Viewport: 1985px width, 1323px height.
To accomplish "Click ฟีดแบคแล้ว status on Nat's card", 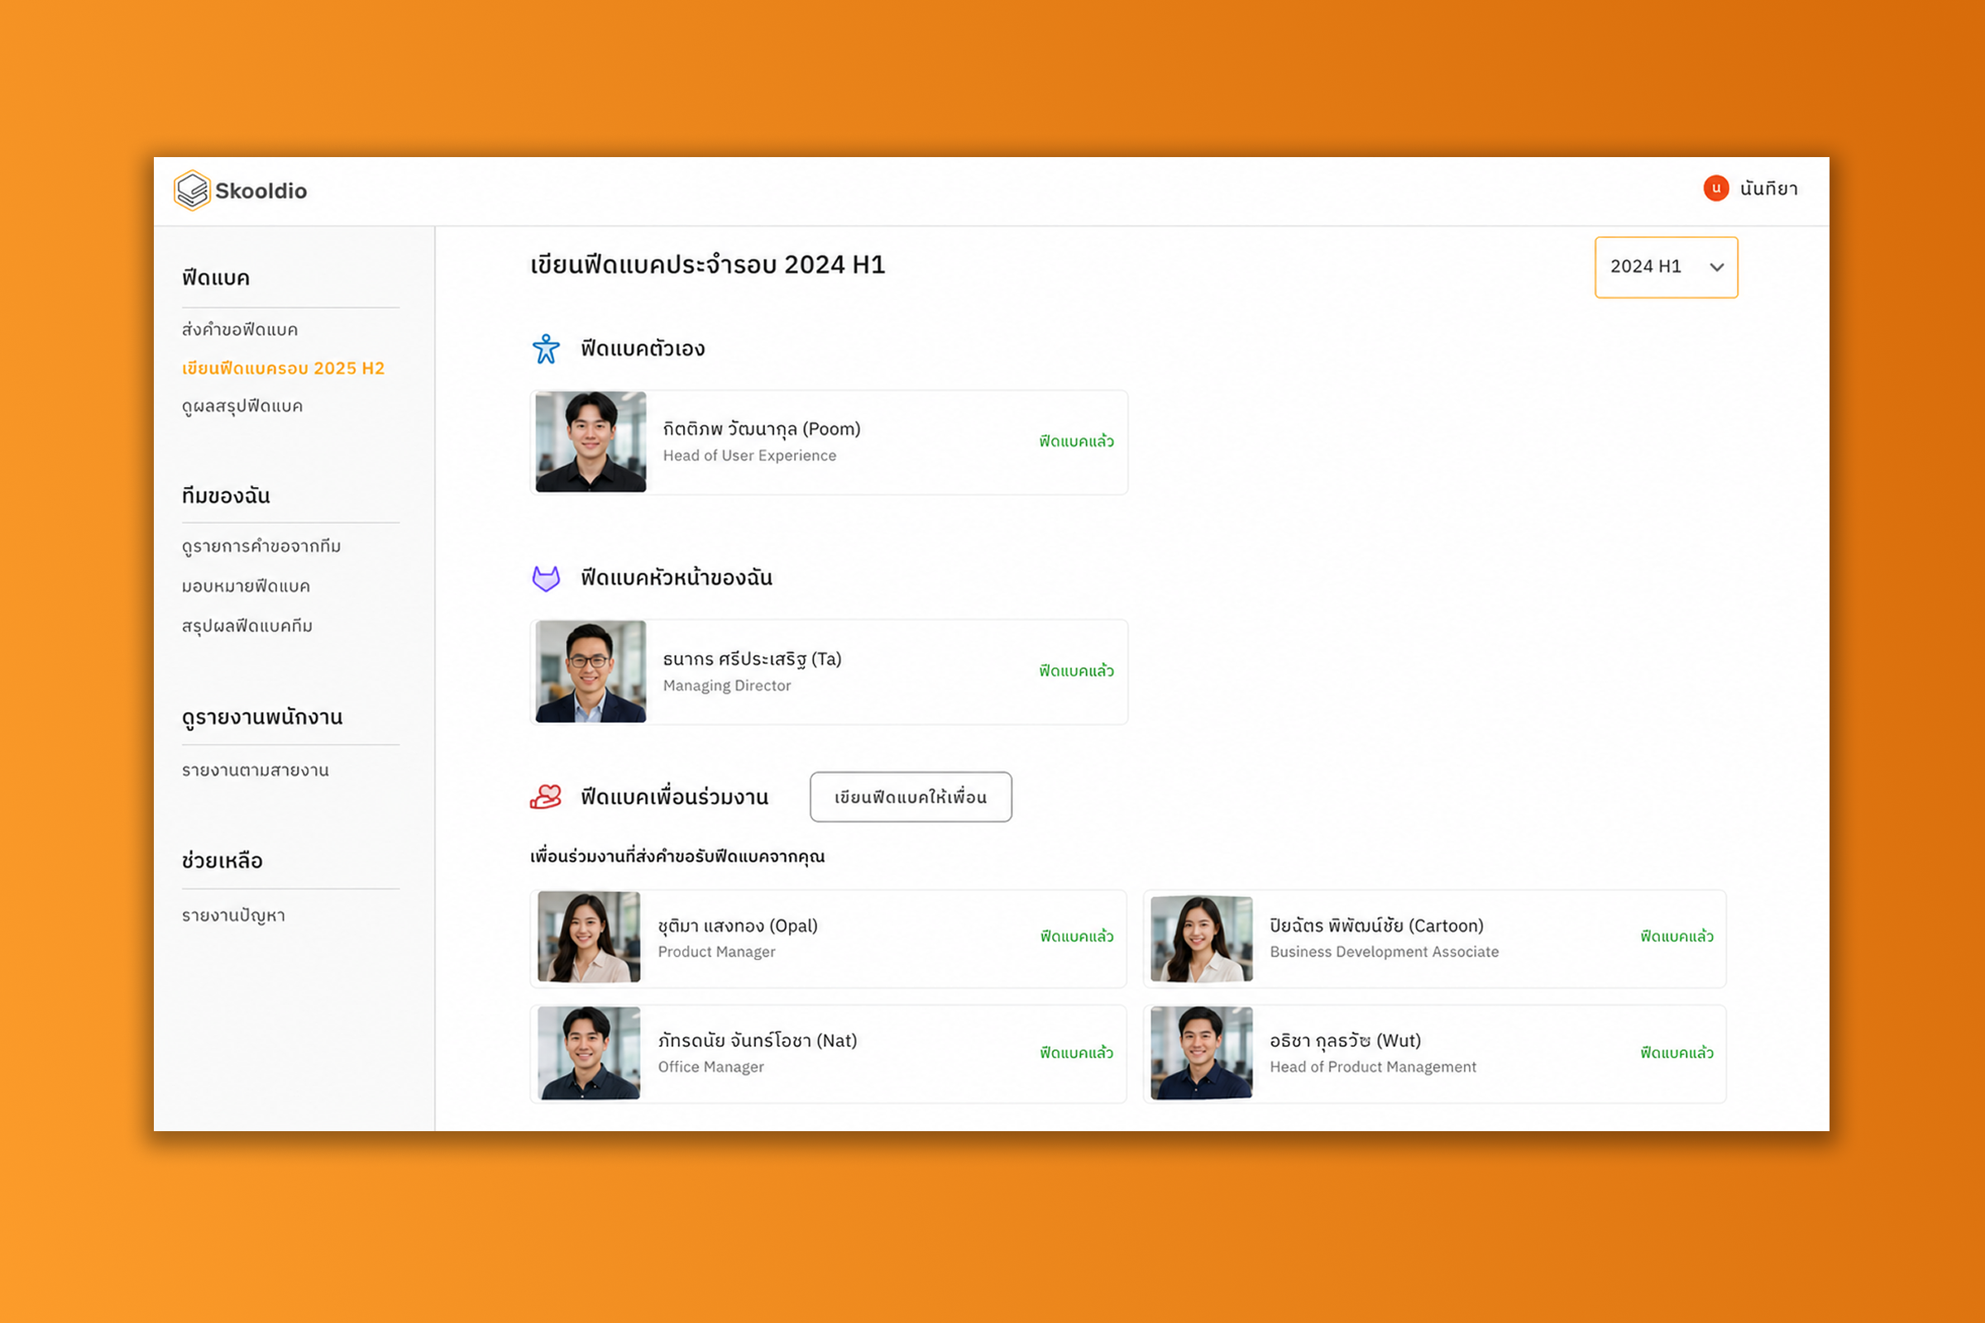I will tap(1077, 1053).
